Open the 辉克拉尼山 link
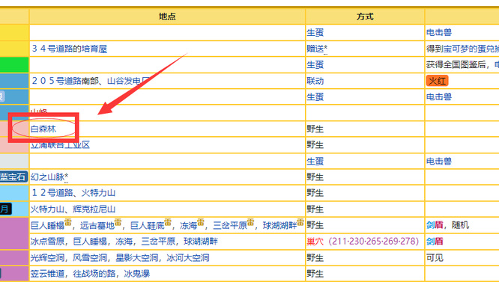499x282 pixels. (94, 209)
